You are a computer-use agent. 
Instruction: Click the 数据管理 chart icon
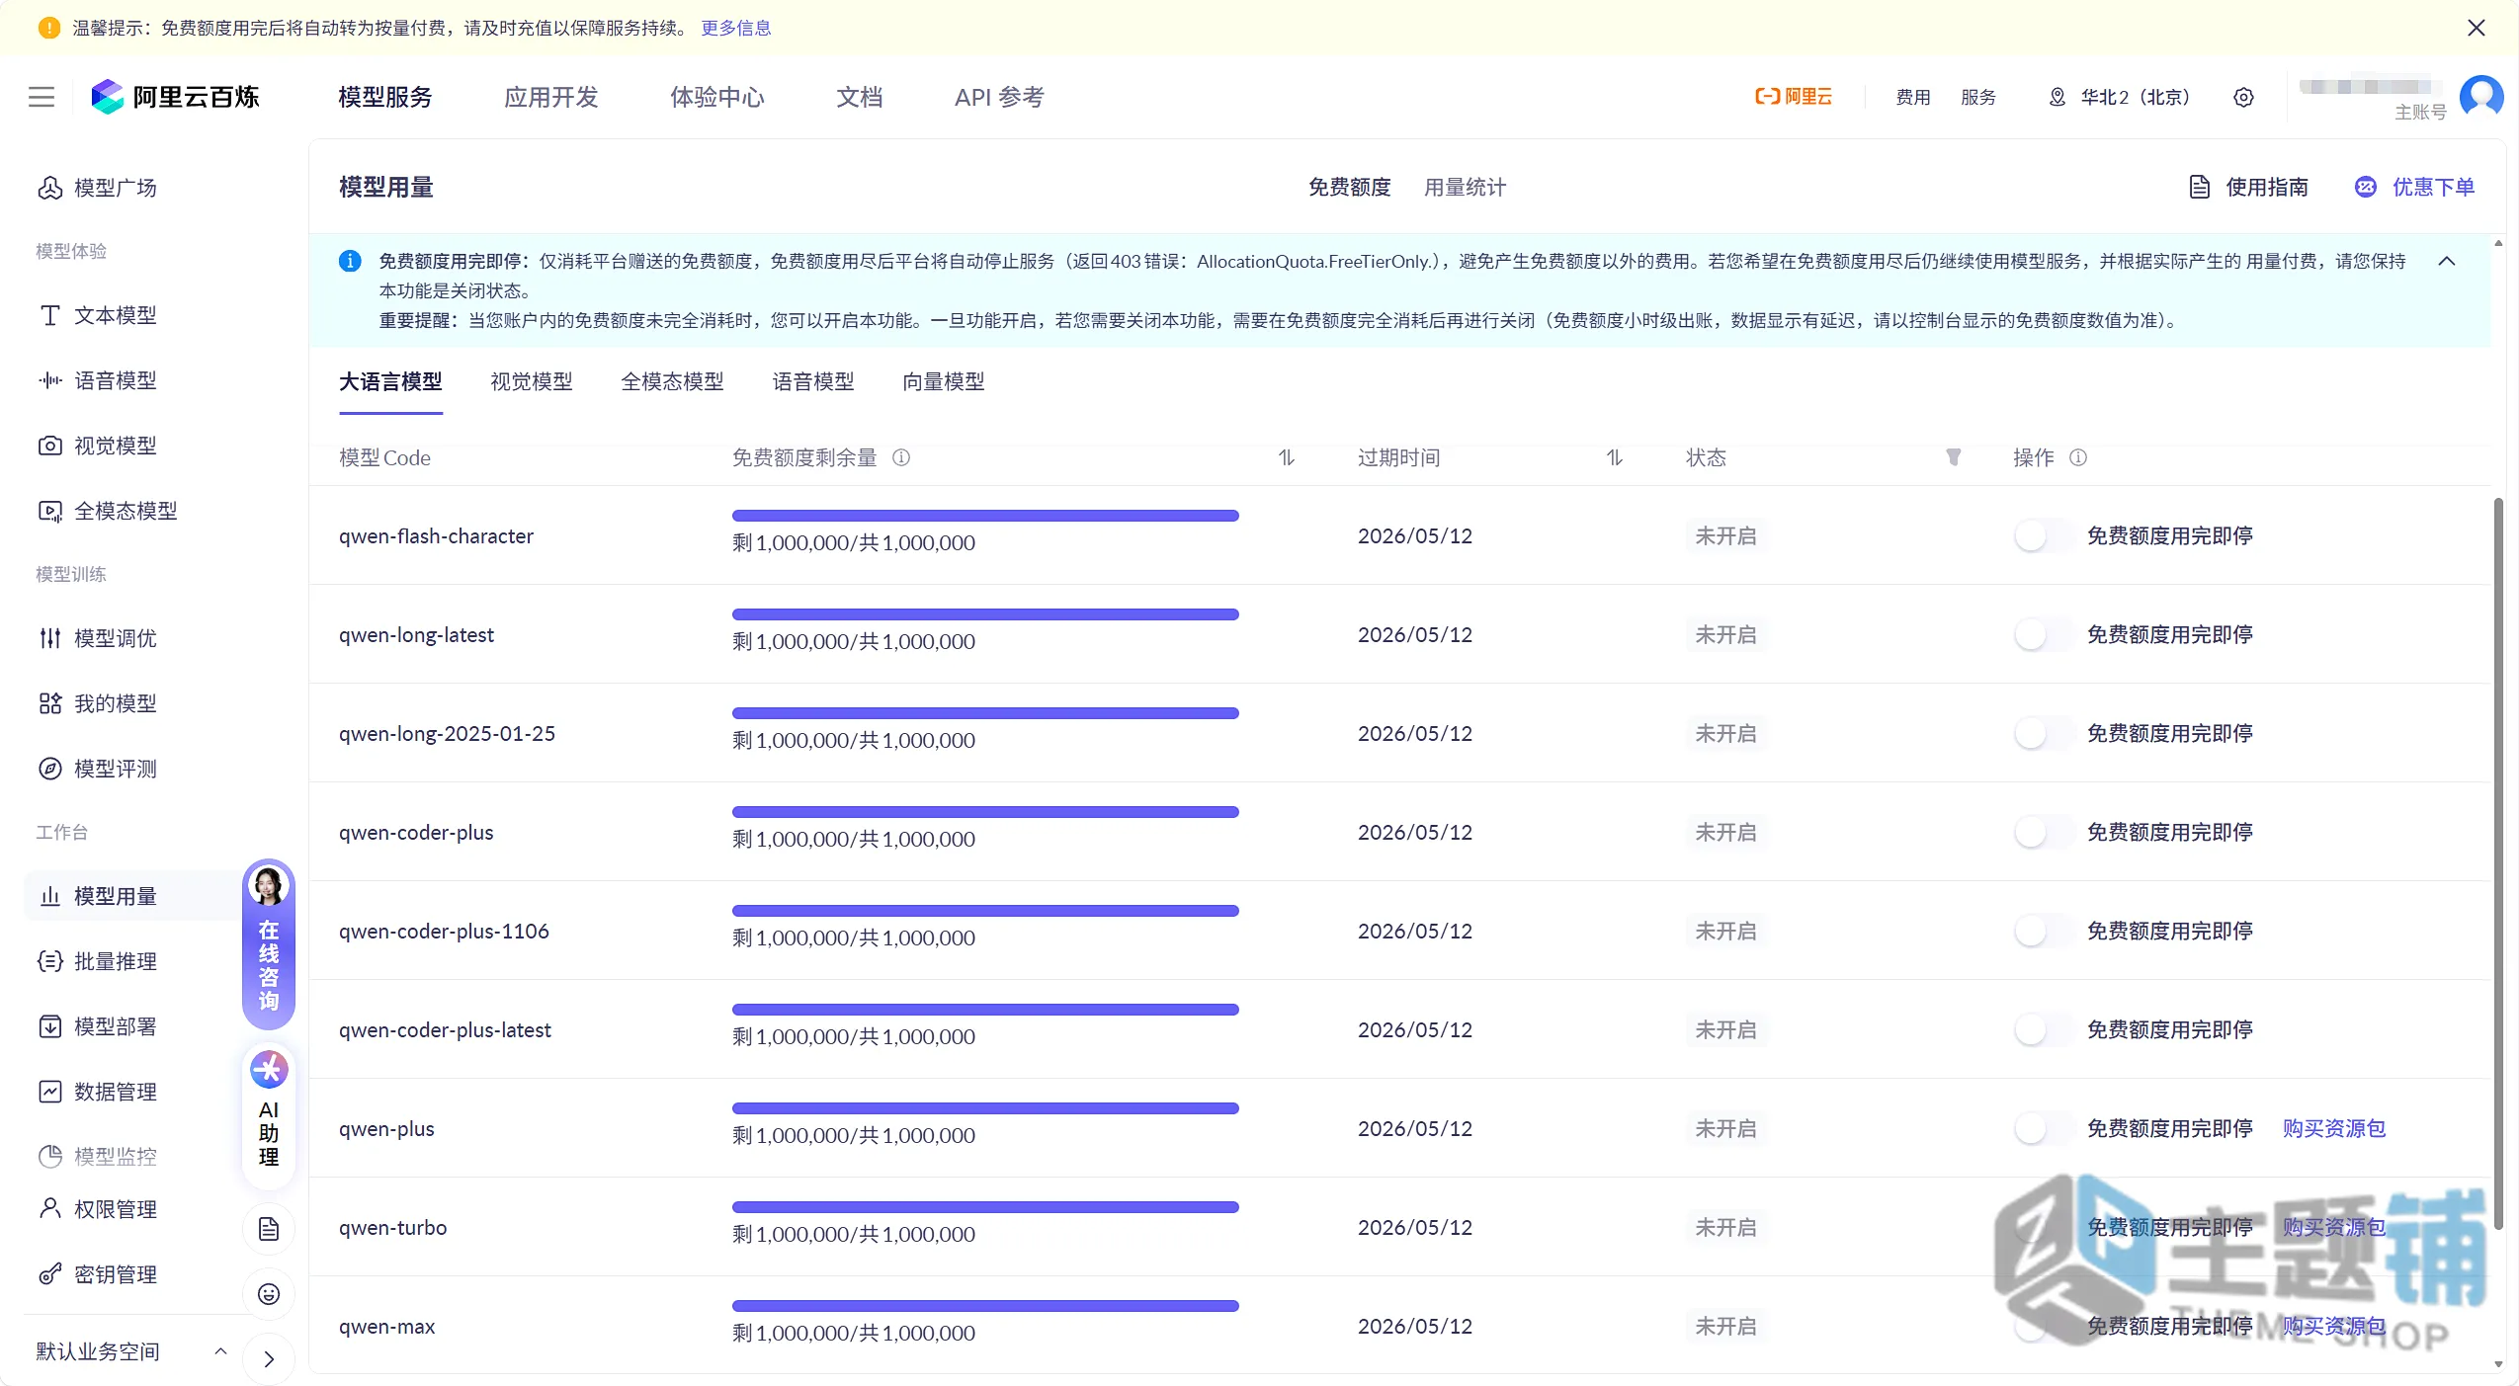click(49, 1092)
